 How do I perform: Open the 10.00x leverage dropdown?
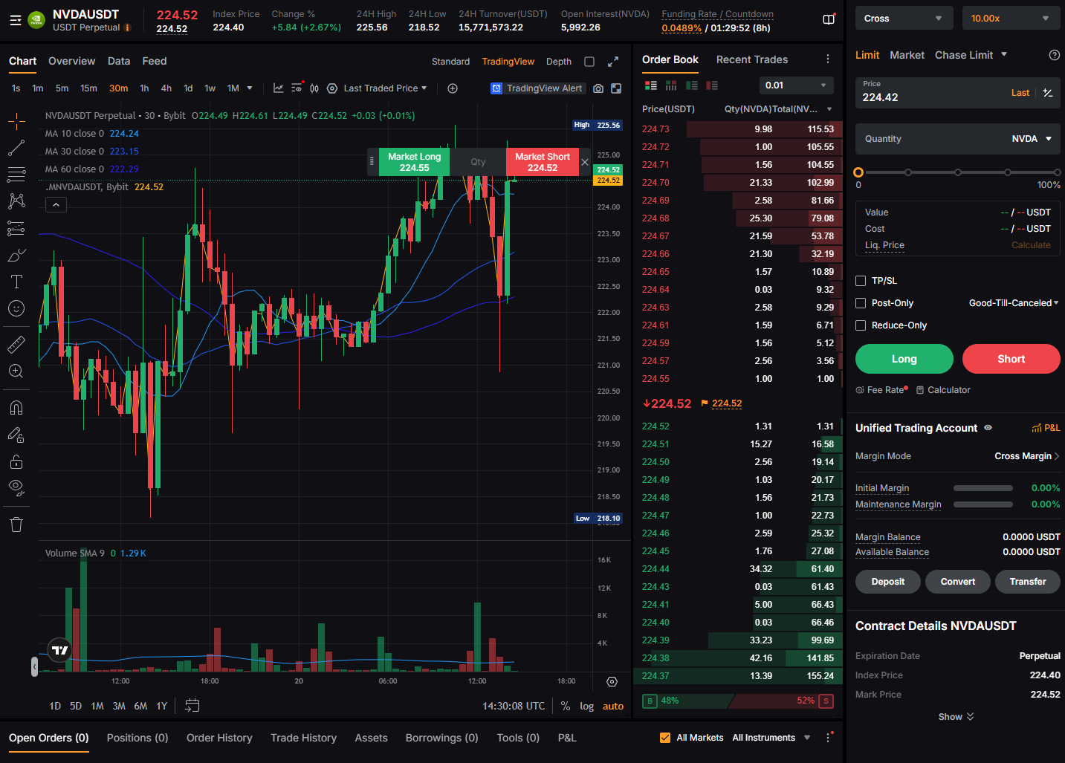point(1010,19)
